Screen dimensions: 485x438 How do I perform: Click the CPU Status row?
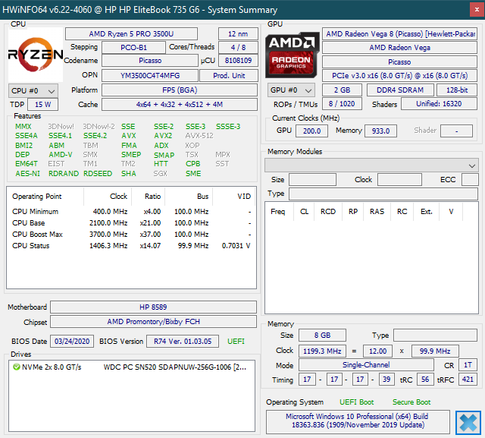pyautogui.click(x=131, y=246)
